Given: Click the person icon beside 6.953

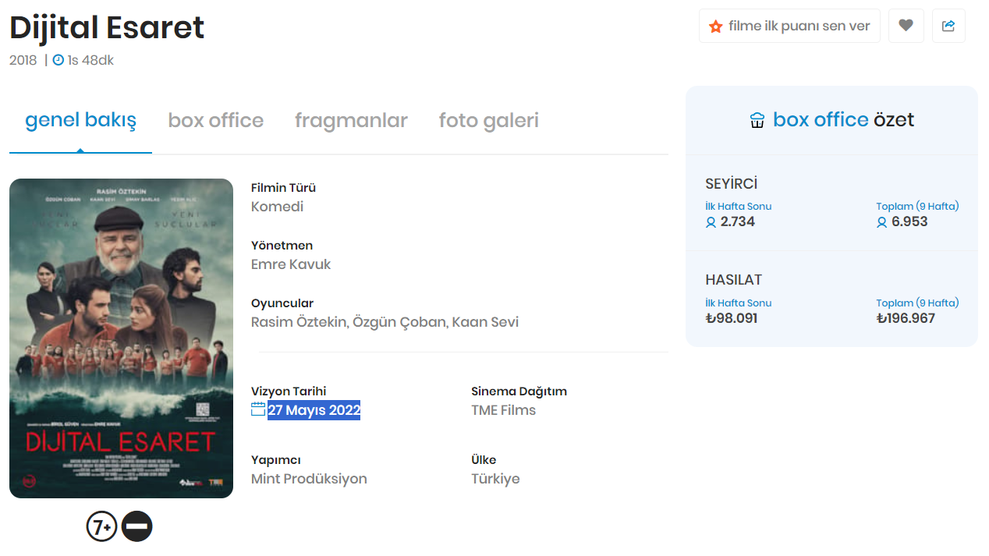Looking at the screenshot, I should tap(881, 222).
